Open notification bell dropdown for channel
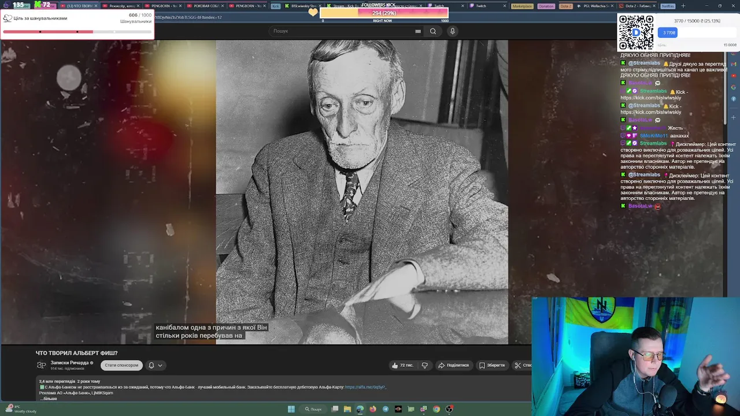The height and width of the screenshot is (416, 740). [x=155, y=365]
